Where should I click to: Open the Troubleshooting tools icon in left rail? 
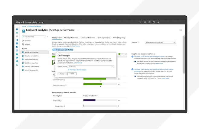pos(17,65)
